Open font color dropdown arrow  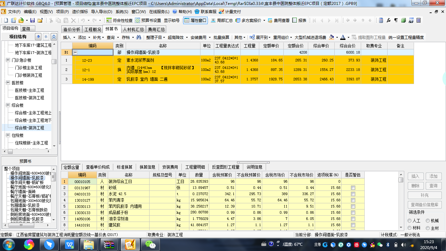pos(348,38)
